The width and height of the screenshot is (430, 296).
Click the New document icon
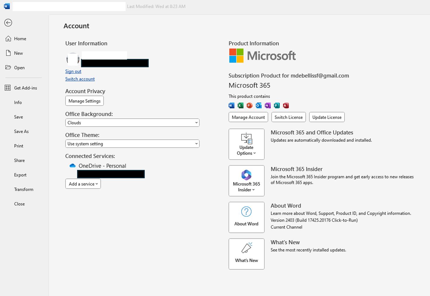(x=8, y=53)
